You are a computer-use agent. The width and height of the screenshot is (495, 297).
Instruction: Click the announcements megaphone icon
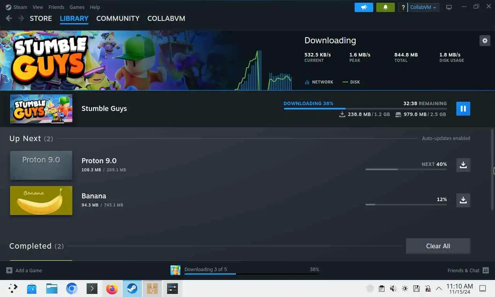[364, 7]
